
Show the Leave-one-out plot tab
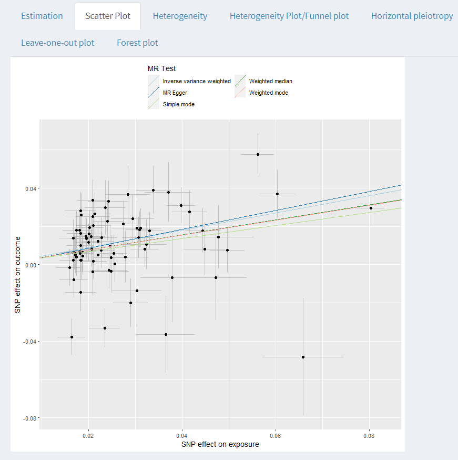(x=58, y=43)
